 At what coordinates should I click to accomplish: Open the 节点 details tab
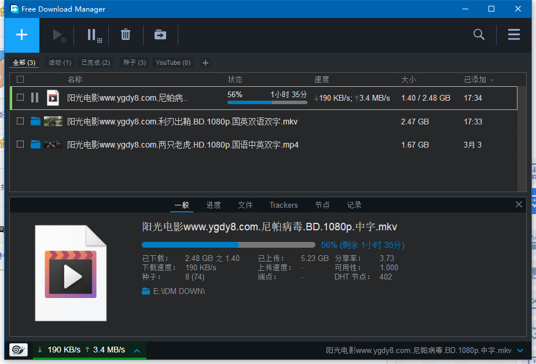pos(322,205)
